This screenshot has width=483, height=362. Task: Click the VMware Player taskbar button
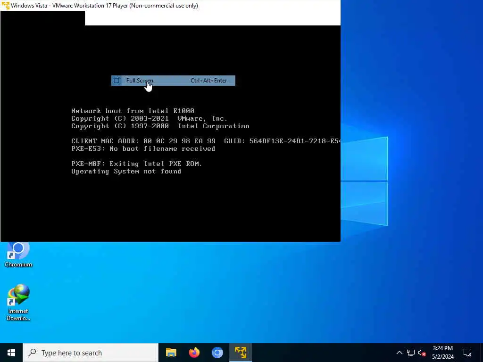tap(241, 353)
